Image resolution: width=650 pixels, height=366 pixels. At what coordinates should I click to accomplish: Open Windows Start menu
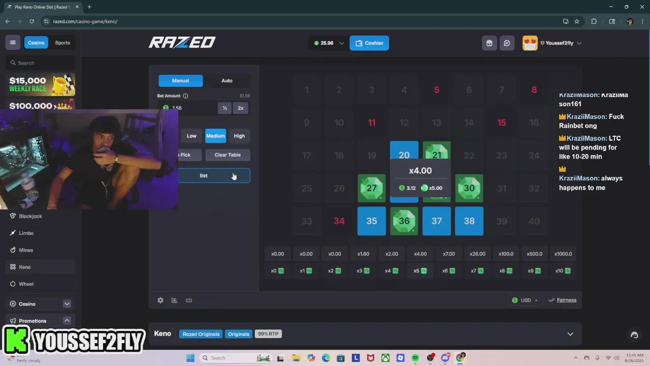[x=190, y=358]
